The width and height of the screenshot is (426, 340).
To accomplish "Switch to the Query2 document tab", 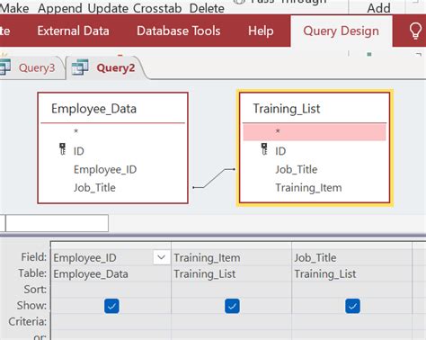I will [116, 67].
